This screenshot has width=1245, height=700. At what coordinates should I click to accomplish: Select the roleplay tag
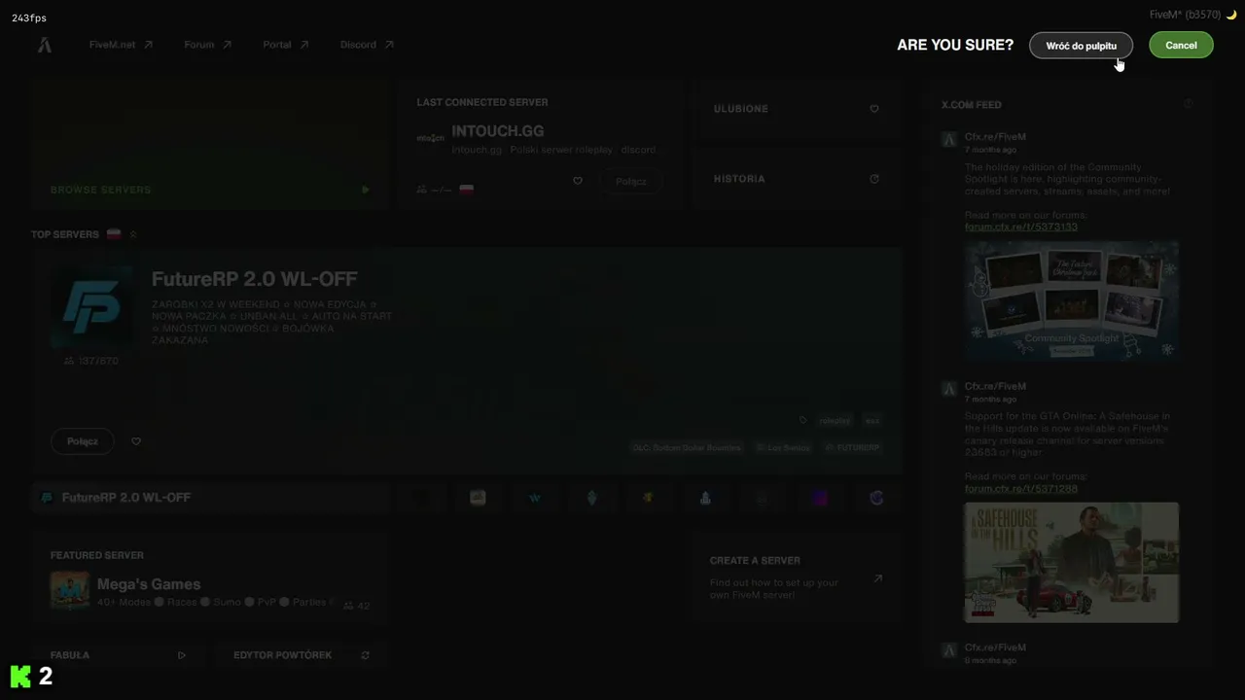coord(835,421)
